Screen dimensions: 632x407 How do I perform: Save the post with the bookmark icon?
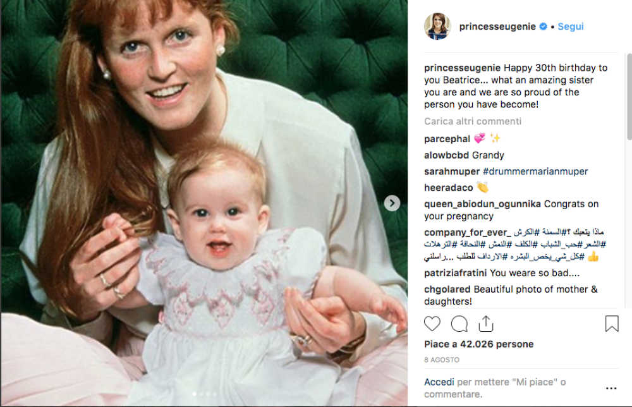pos(611,324)
